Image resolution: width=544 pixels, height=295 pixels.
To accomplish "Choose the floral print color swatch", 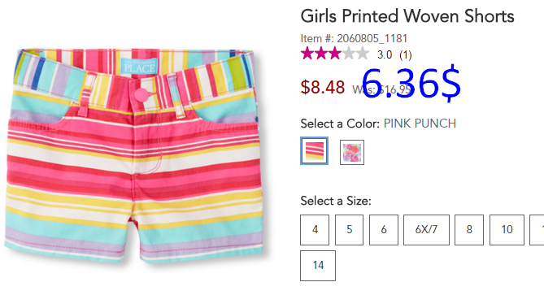I will coord(352,152).
